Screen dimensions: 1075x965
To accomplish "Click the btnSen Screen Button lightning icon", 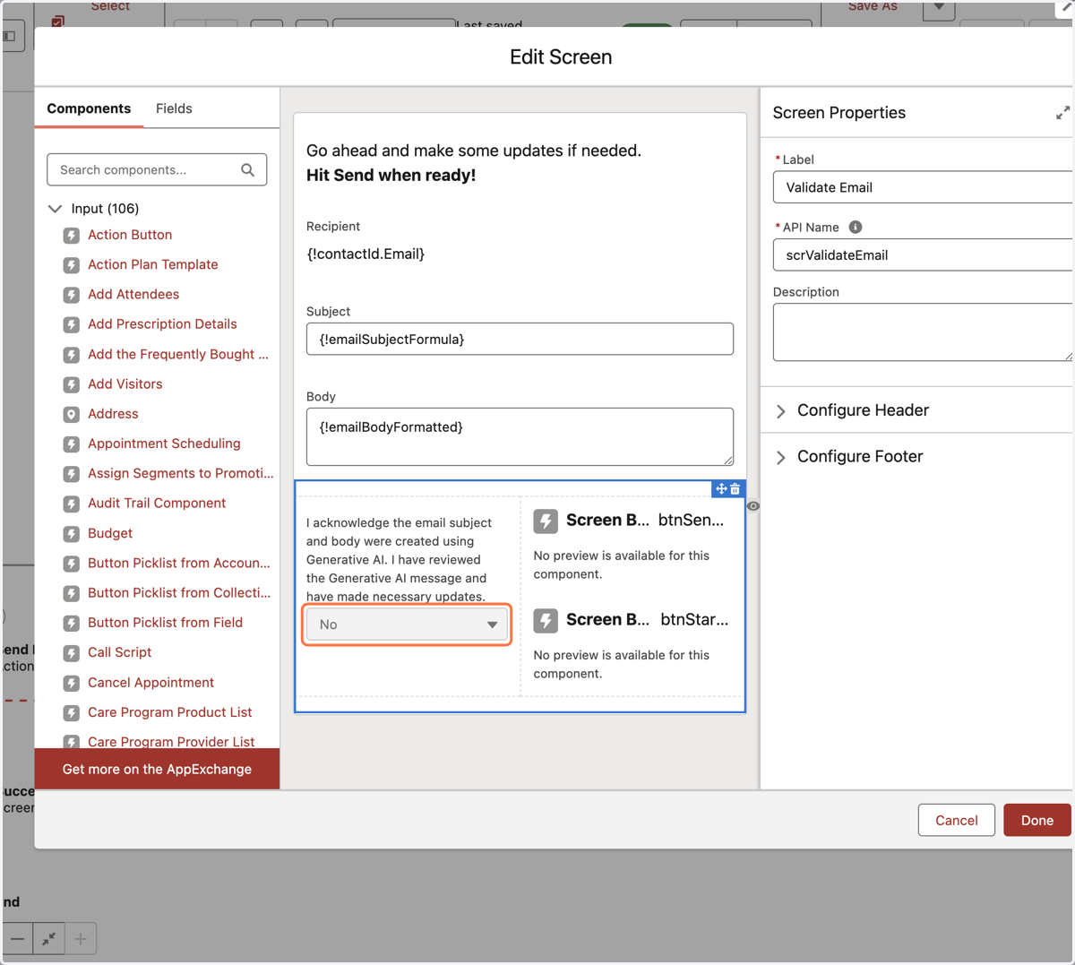I will point(546,521).
